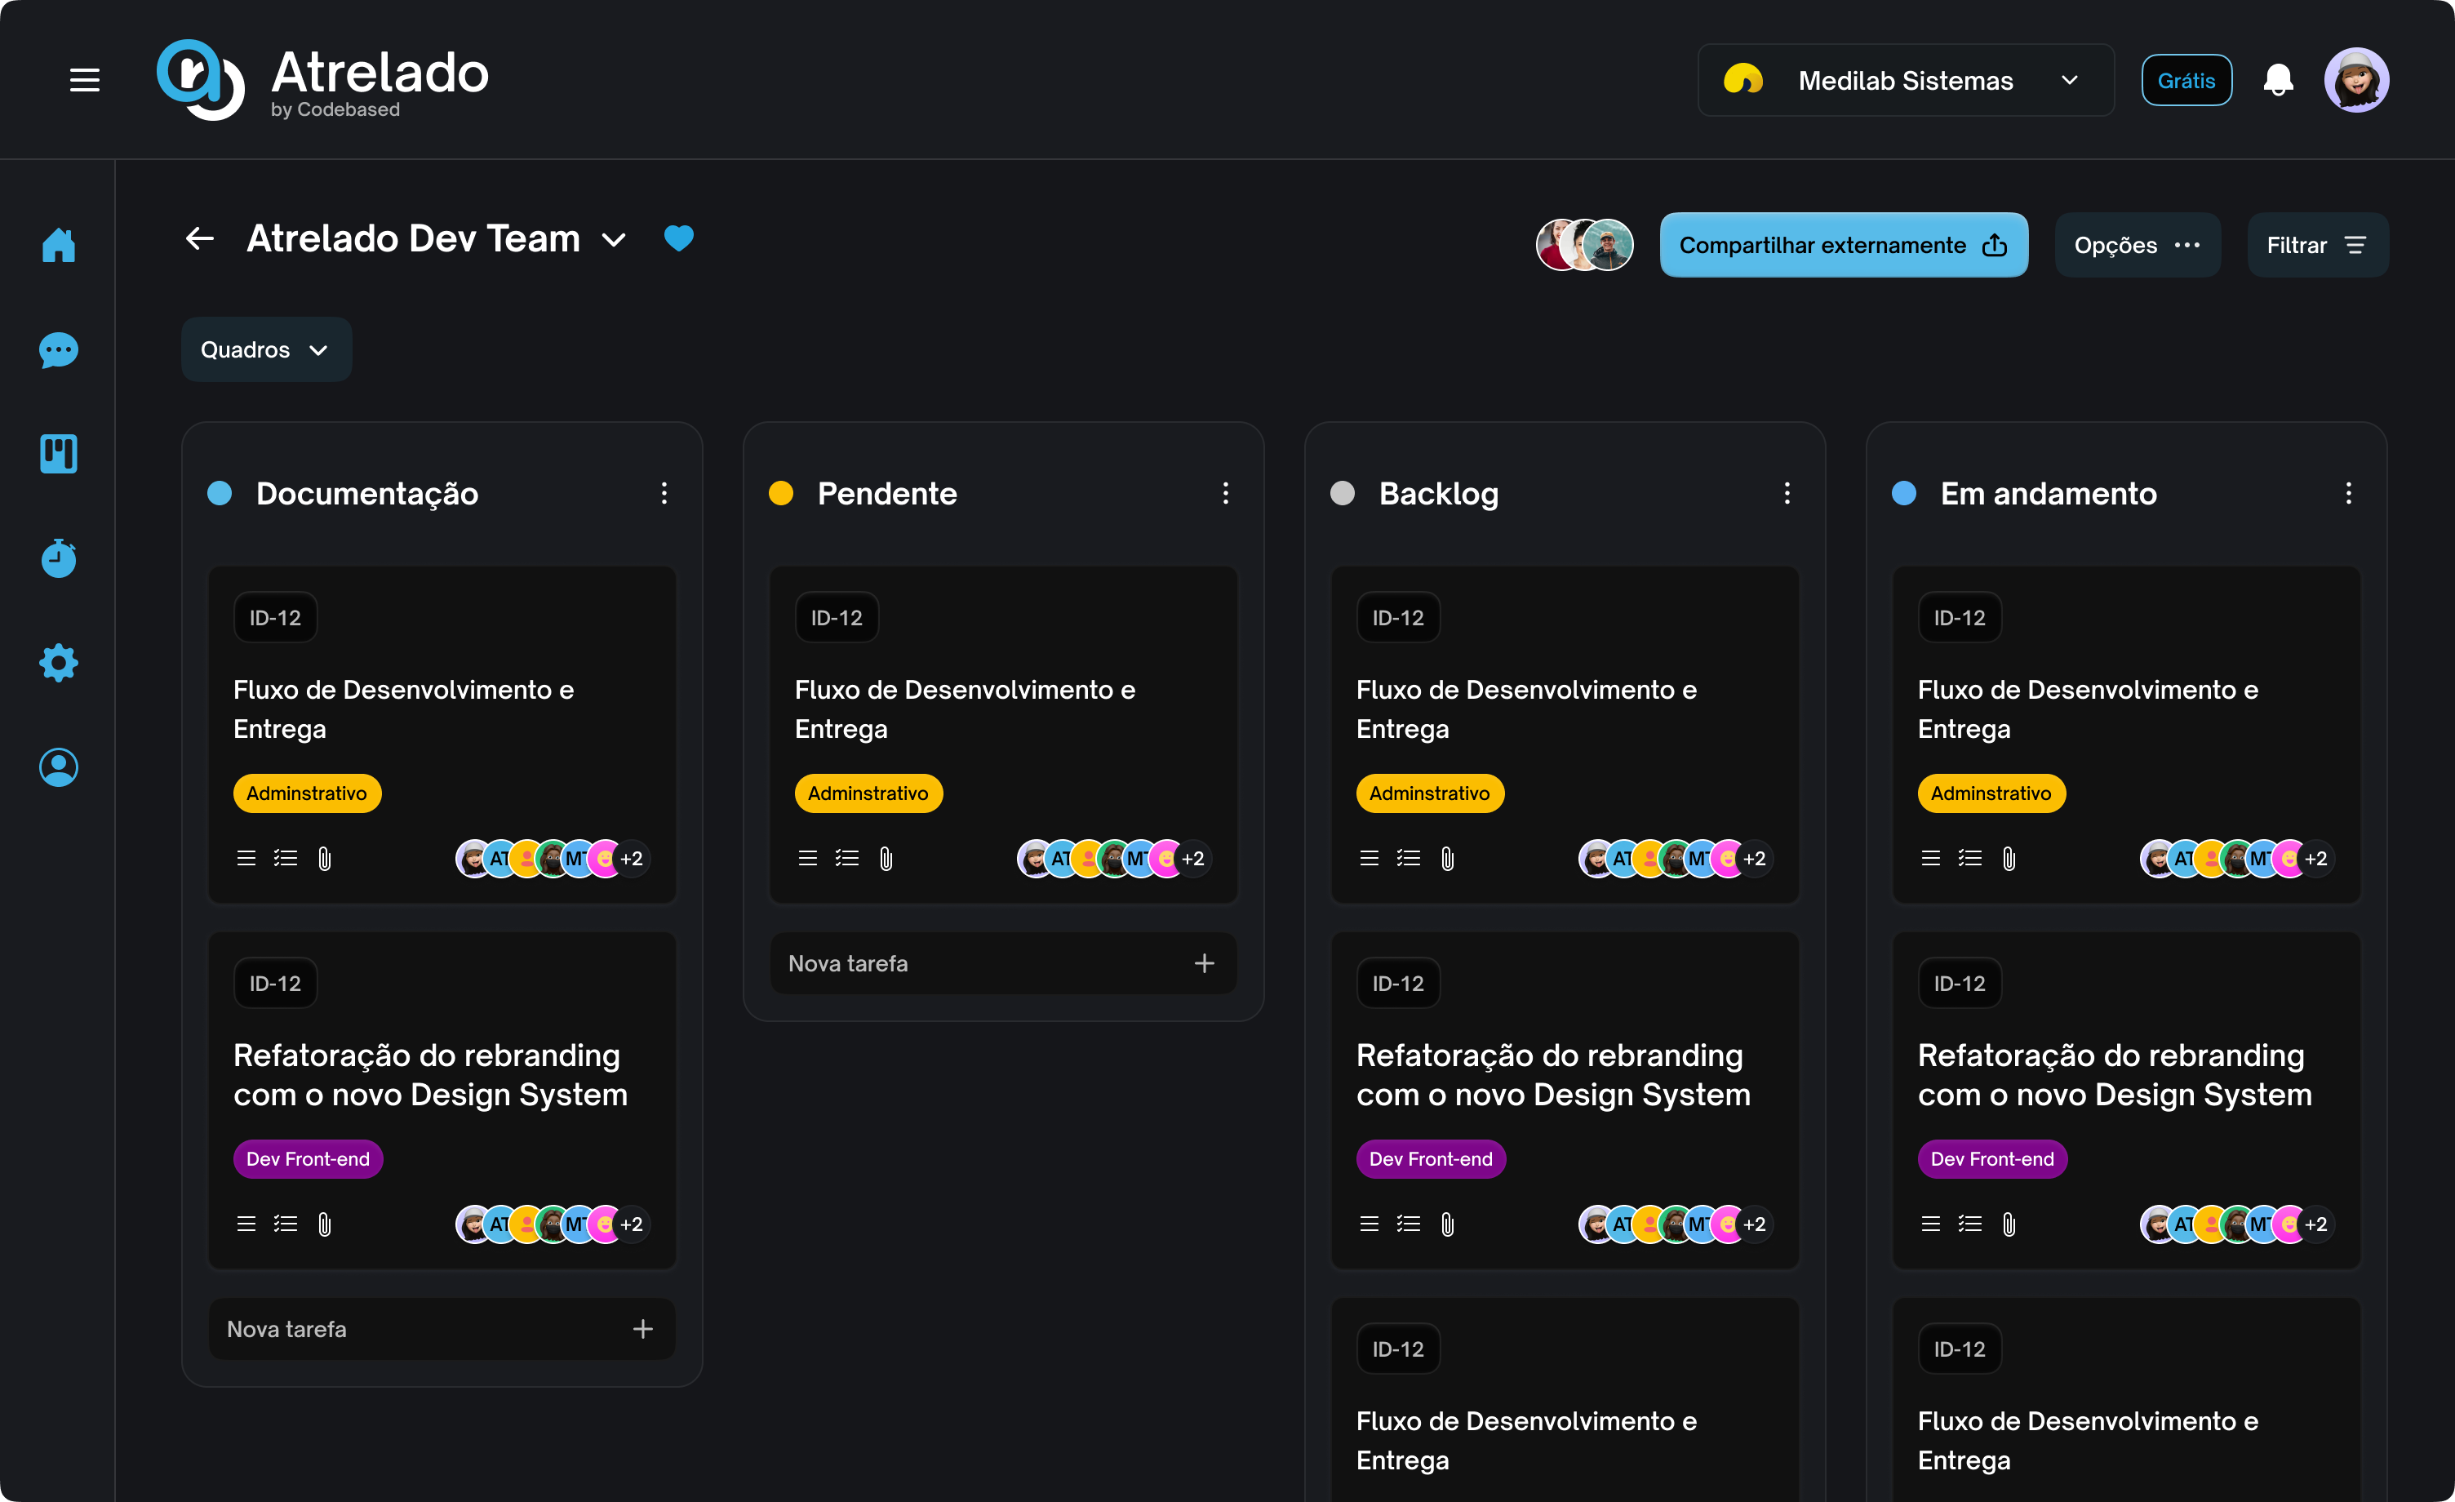Viewport: 2455px width, 1502px height.
Task: Open settings gear in sidebar
Action: tap(59, 663)
